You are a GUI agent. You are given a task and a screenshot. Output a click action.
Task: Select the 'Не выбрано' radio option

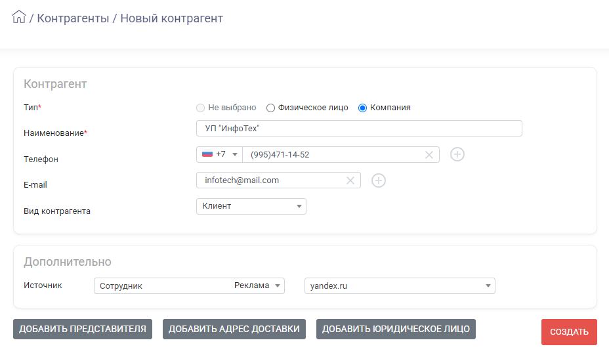(200, 108)
